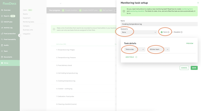Screen dimensions: 201x111
Task: Open the Twice a day frequency dropdown
Action: point(135,49)
